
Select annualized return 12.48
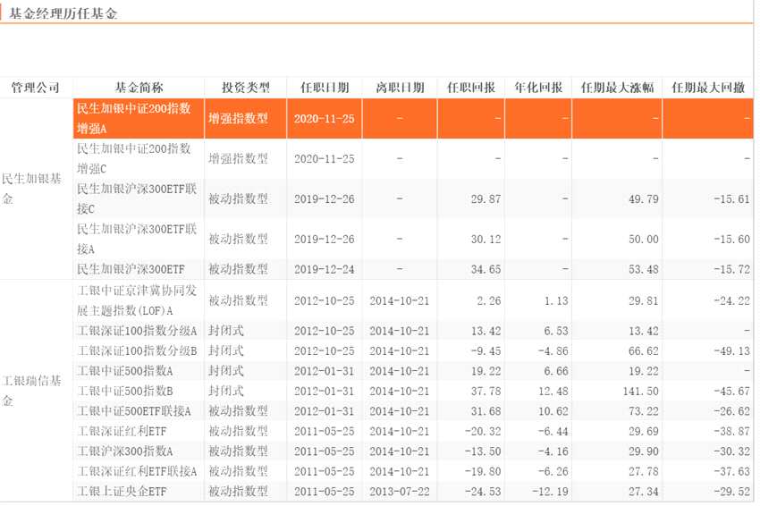(x=553, y=392)
